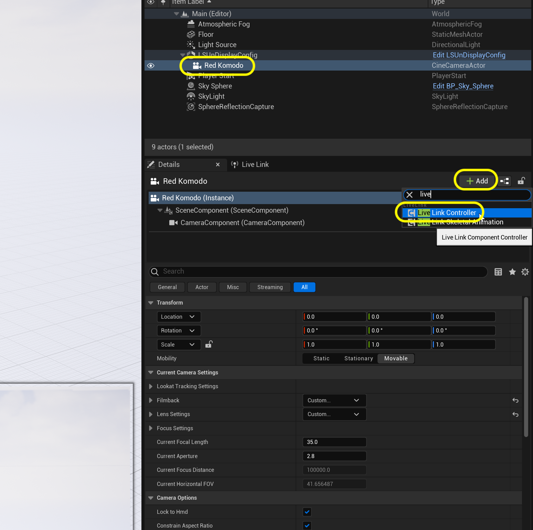Screen dimensions: 533x530
Task: Select Live Link Skeletal Animation component
Action: 467,222
